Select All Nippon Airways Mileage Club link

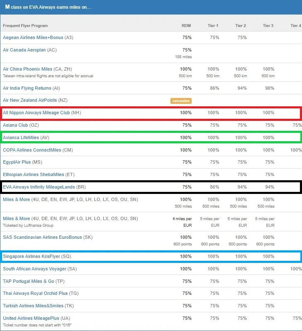coord(36,113)
